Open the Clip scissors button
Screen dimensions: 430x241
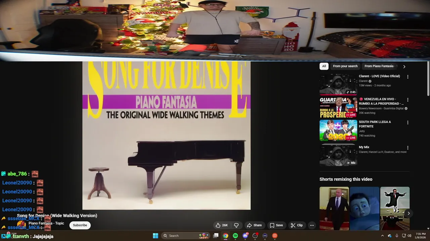297,225
